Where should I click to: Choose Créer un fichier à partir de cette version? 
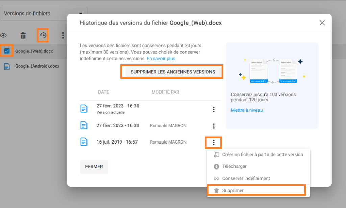(x=258, y=155)
